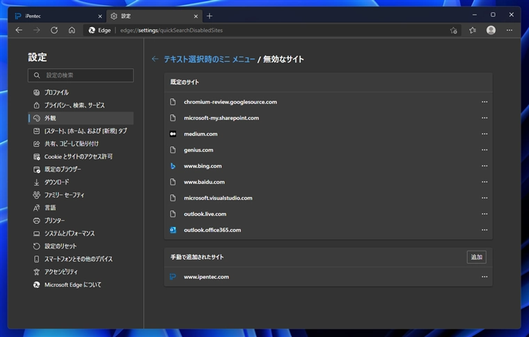Open the favorites list icon

tap(473, 31)
